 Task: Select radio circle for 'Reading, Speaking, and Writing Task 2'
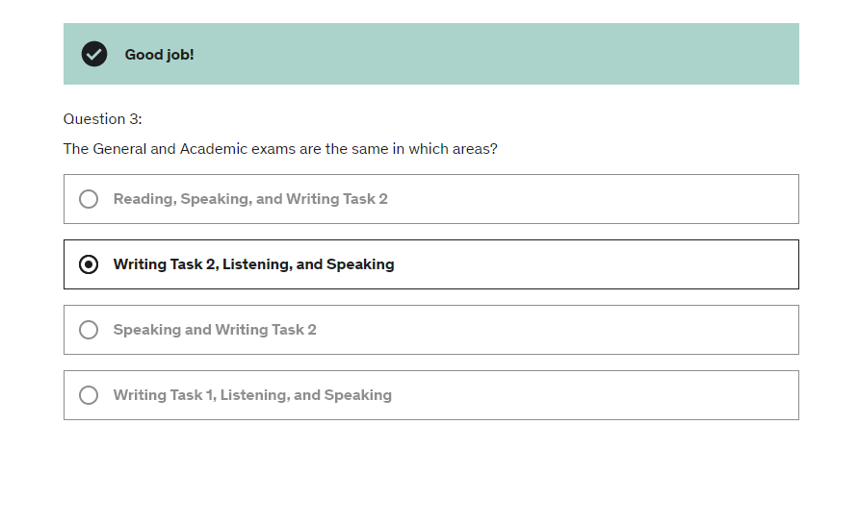(x=89, y=199)
